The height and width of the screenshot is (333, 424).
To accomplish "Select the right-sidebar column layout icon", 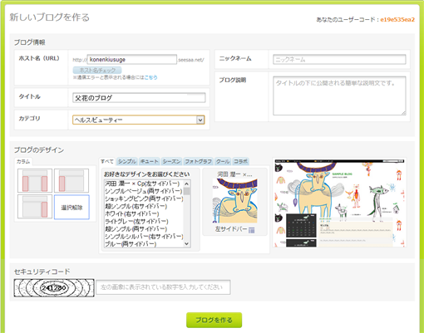I will 35,207.
